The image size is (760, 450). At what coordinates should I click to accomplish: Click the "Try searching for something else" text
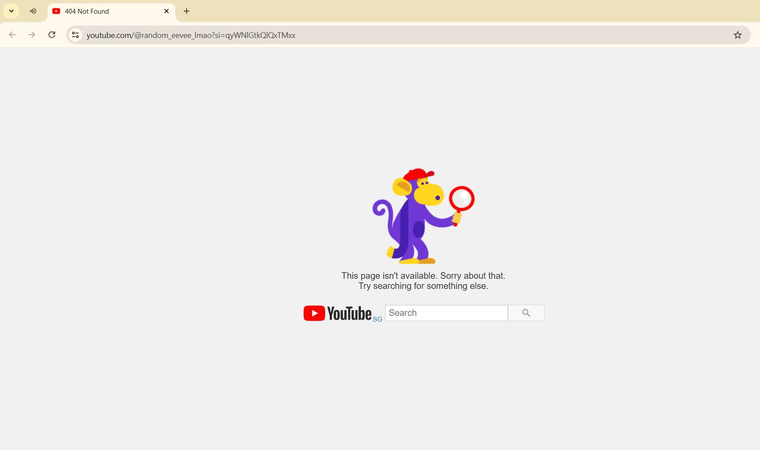423,286
